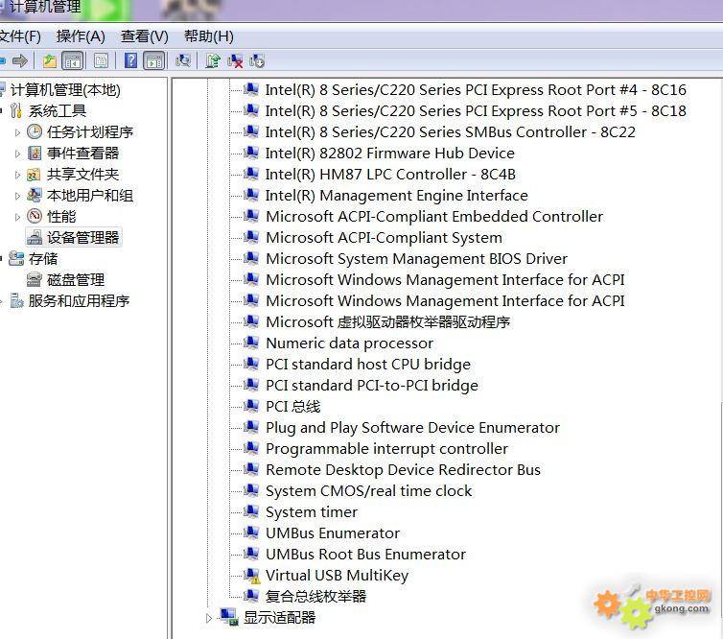
Task: Select Intel(R) 82802 Firmware Hub Device
Action: [x=389, y=154]
